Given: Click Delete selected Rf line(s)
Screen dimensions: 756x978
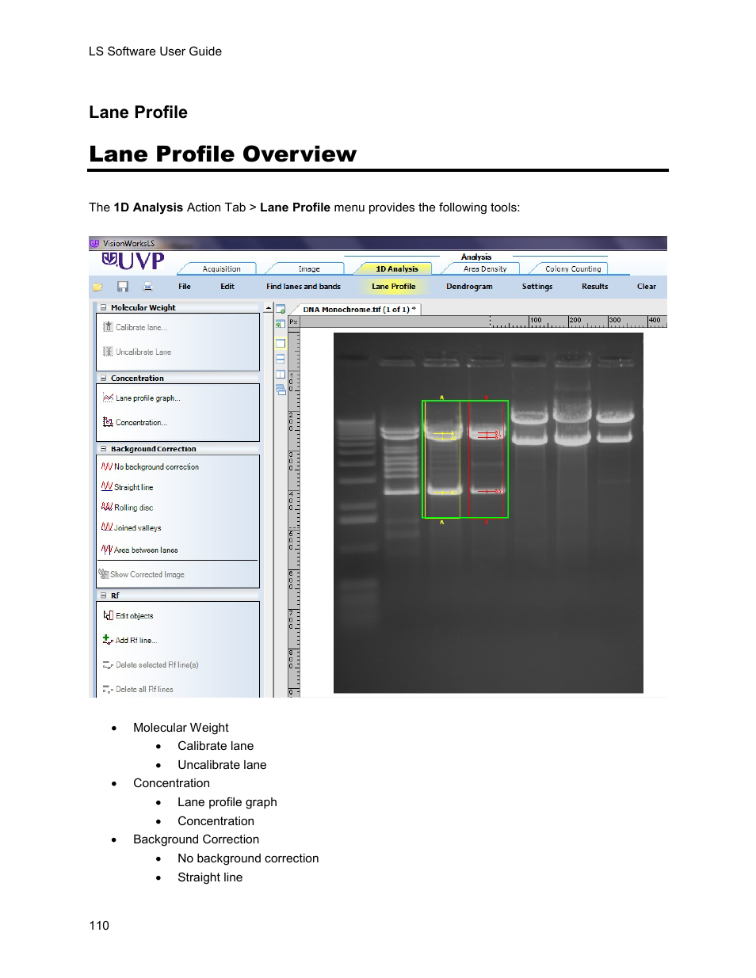Looking at the screenshot, I should click(151, 664).
